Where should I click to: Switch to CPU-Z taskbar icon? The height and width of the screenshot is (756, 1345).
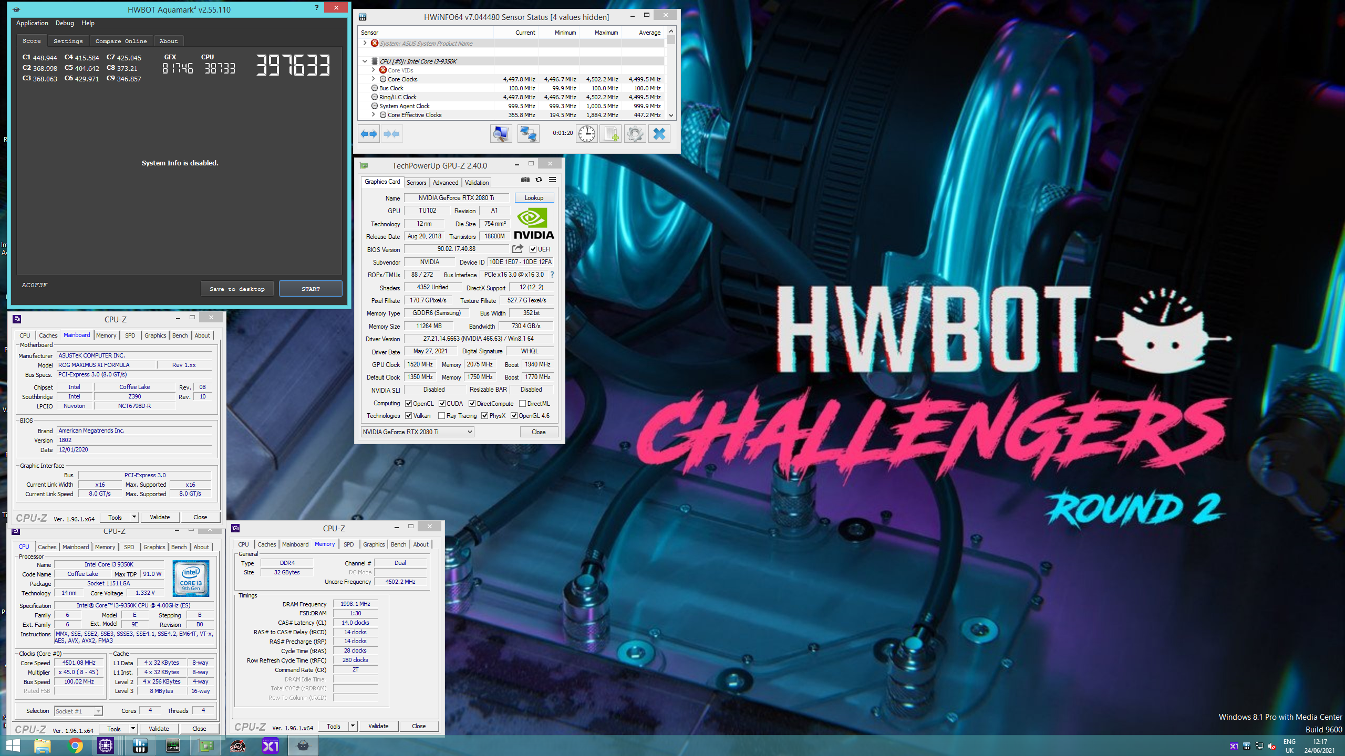click(106, 745)
